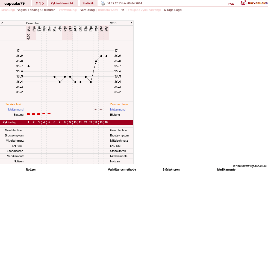Open the Statistik tab

tap(88, 4)
